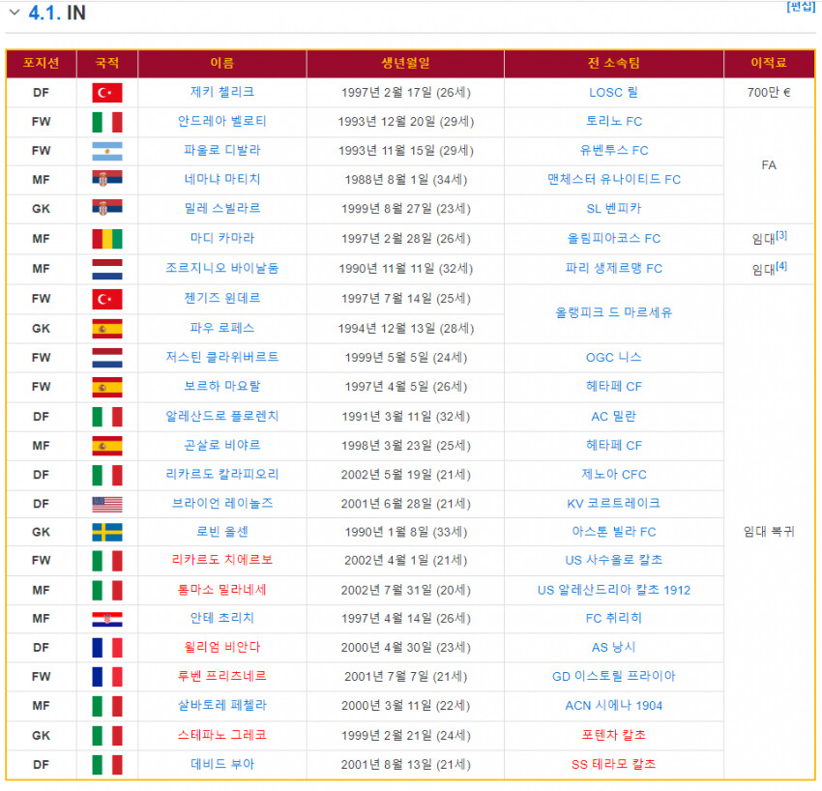Open the 로빈 올센 player link
The image size is (822, 791).
pyautogui.click(x=221, y=532)
